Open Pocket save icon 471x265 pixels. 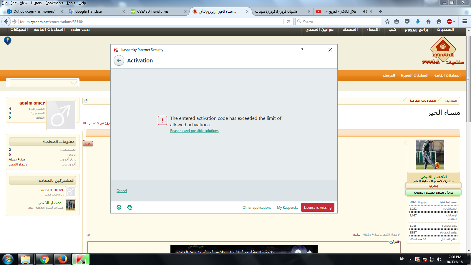coord(407,21)
